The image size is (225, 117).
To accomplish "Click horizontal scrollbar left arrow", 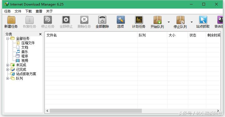I will click(x=47, y=111).
